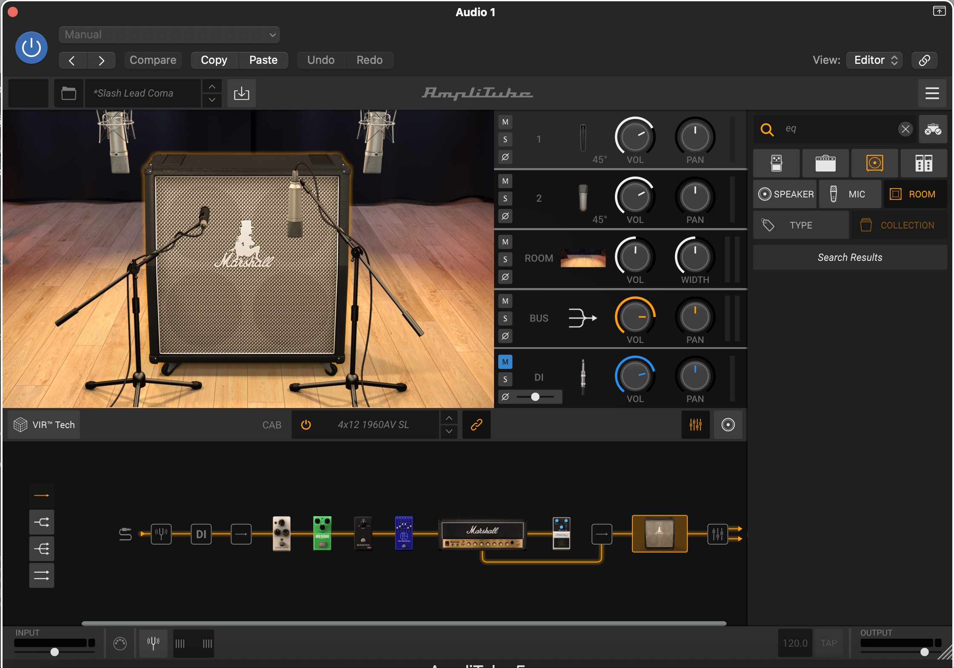Solo the BUS channel
Viewport: 954px width, 668px height.
click(x=505, y=319)
